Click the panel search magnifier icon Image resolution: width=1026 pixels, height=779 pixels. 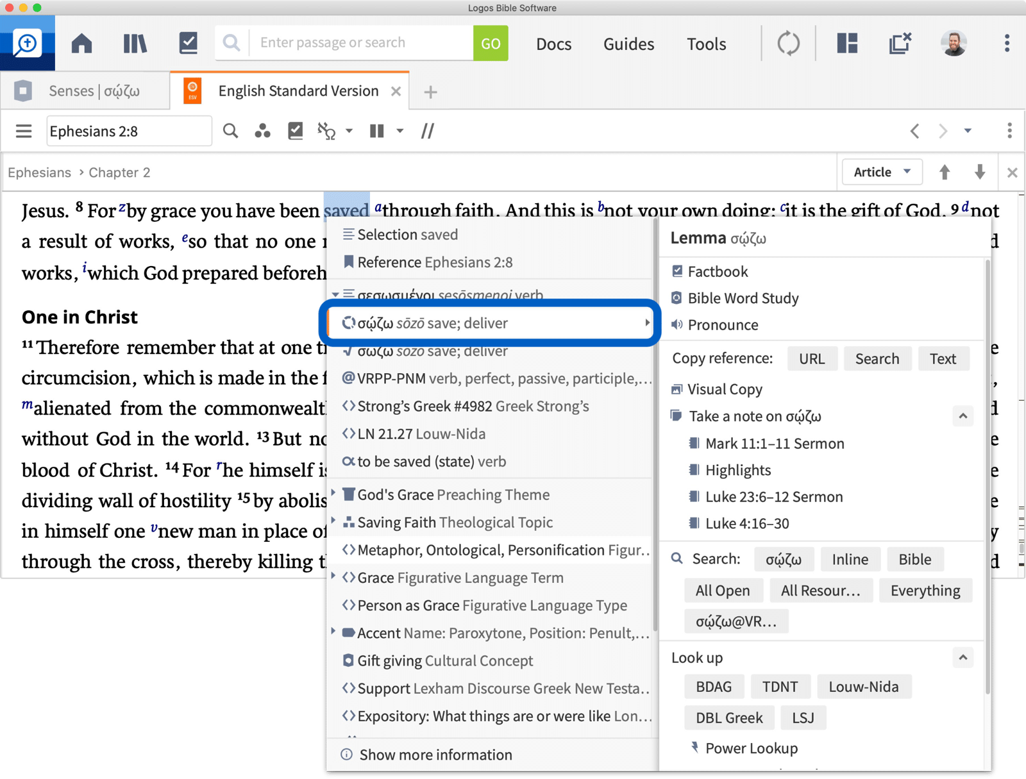coord(230,131)
